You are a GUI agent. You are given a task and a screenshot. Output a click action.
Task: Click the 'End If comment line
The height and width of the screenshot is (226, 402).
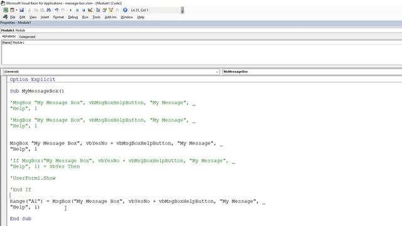[21, 190]
